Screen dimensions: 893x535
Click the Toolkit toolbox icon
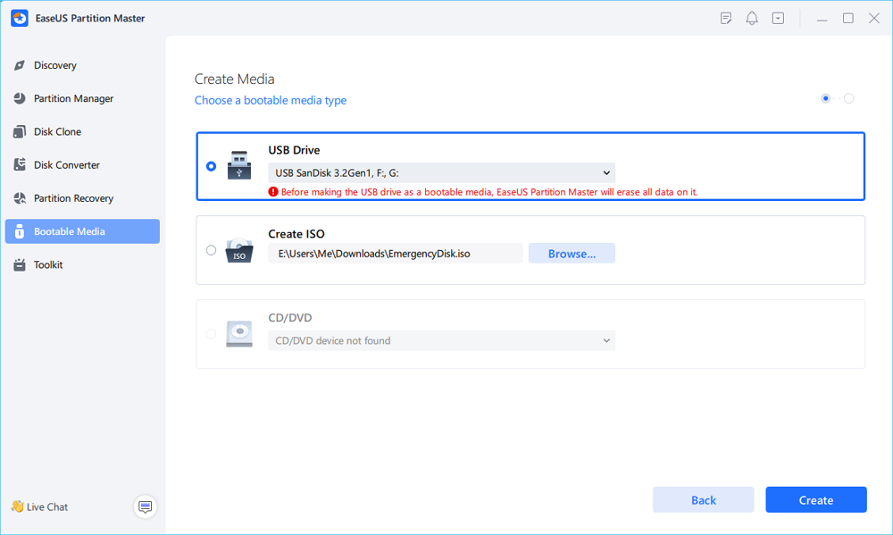point(20,264)
